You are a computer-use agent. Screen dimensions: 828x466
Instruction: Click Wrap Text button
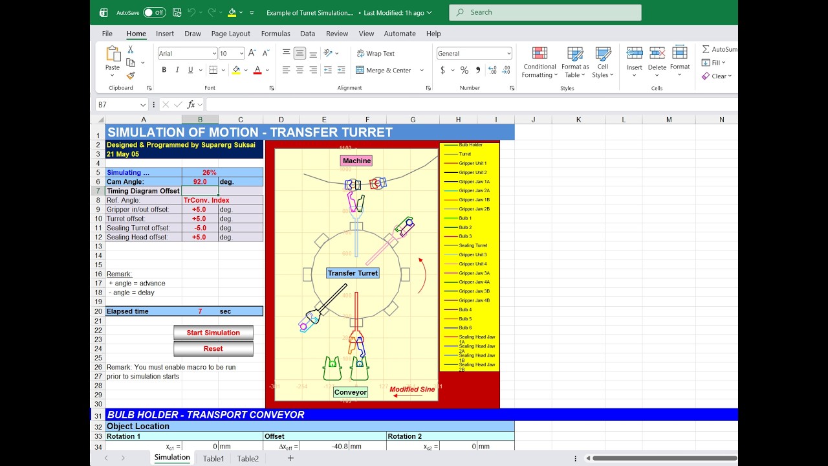375,53
